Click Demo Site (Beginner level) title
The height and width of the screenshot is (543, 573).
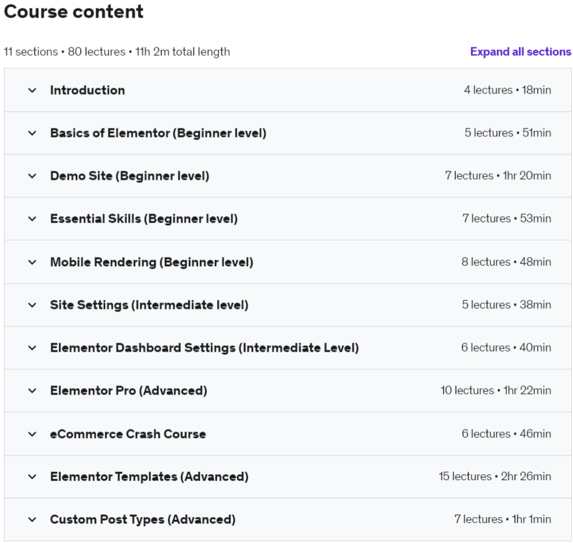130,176
